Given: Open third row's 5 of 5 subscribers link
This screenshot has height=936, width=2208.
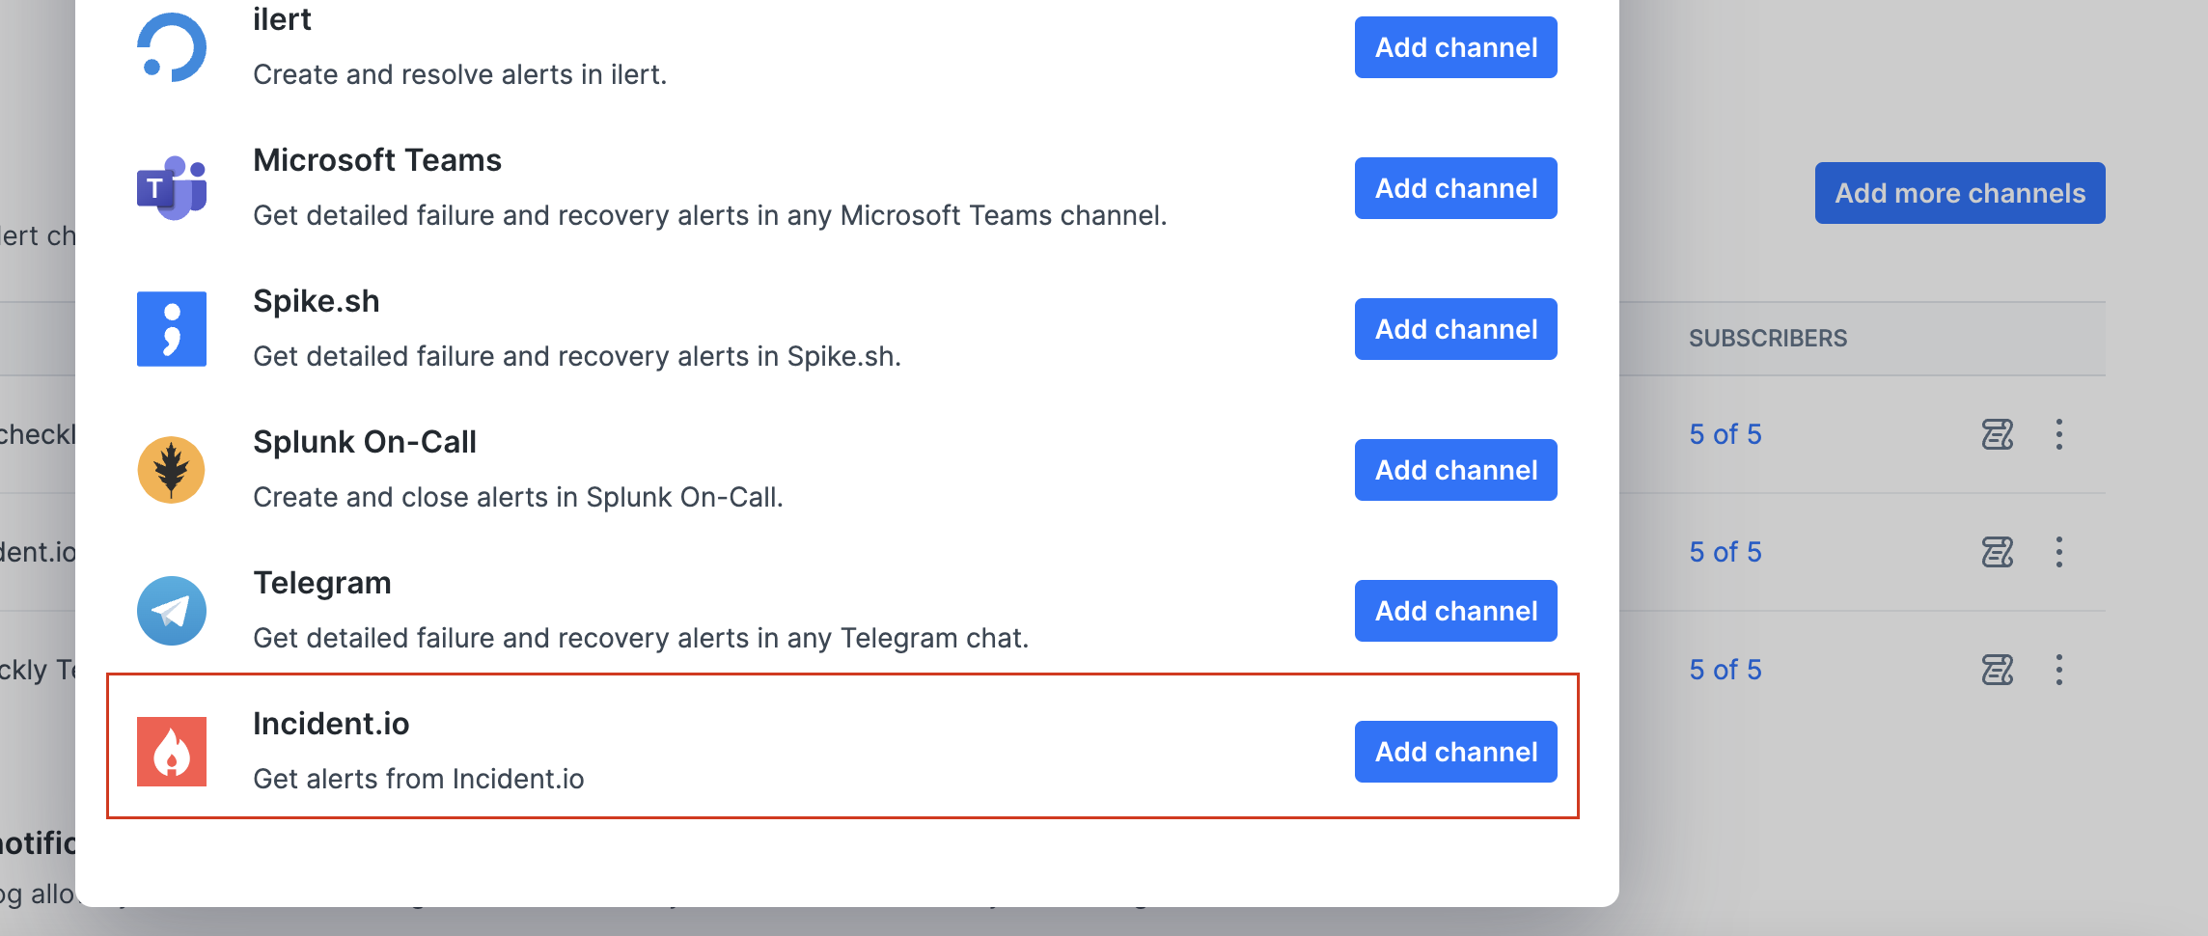Looking at the screenshot, I should pos(1725,670).
